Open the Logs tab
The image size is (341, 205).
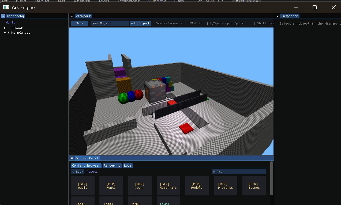(x=128, y=165)
